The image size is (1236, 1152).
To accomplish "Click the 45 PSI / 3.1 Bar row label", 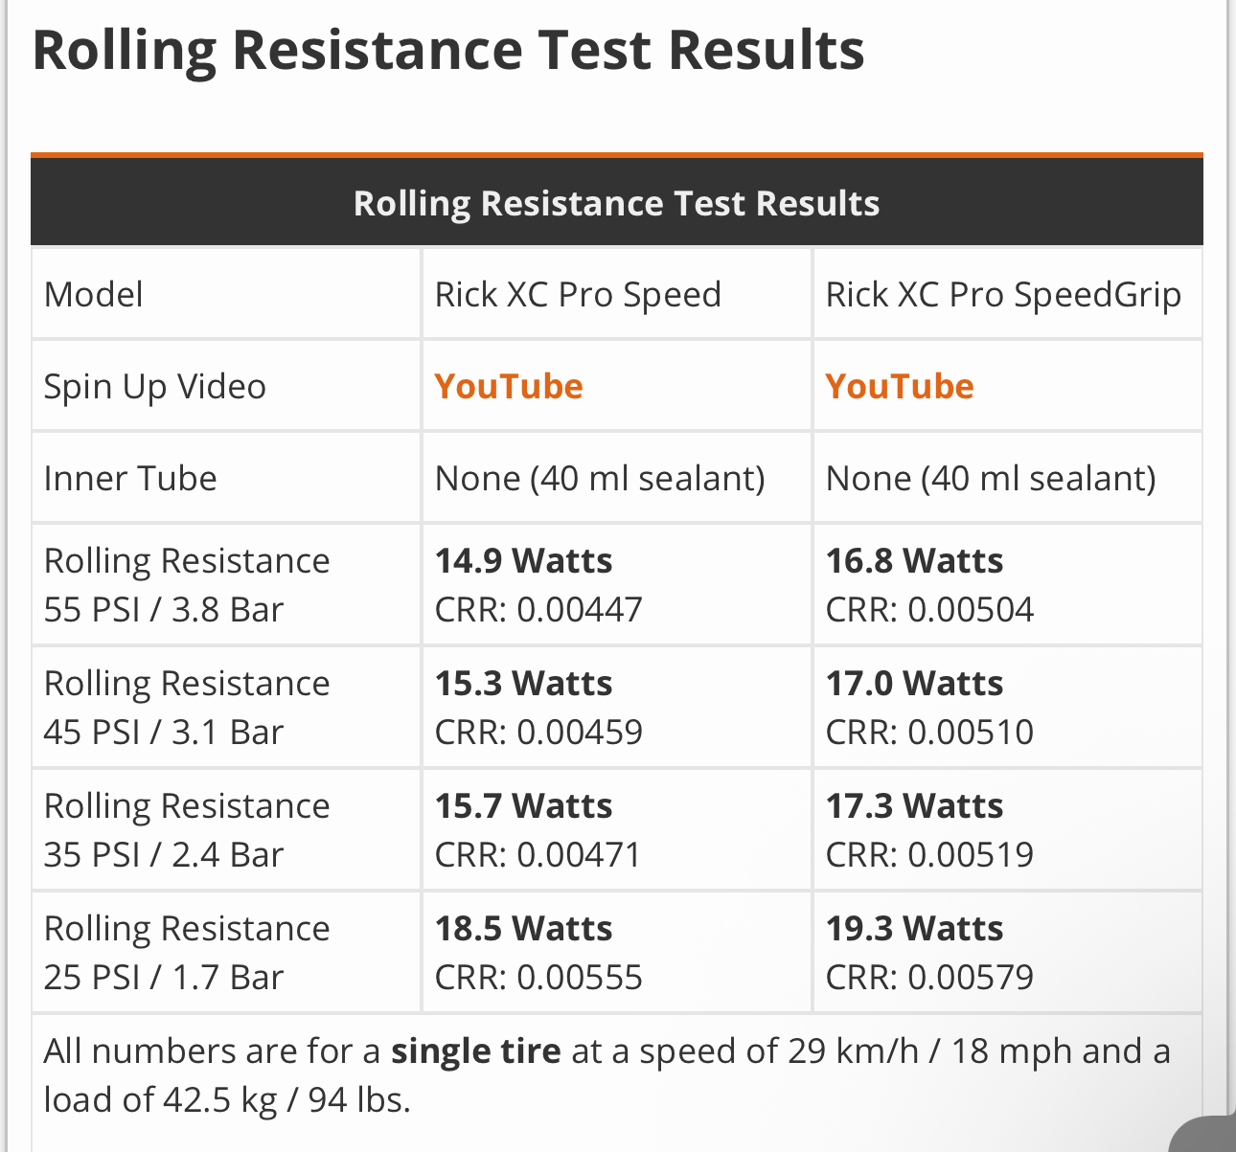I will point(164,732).
